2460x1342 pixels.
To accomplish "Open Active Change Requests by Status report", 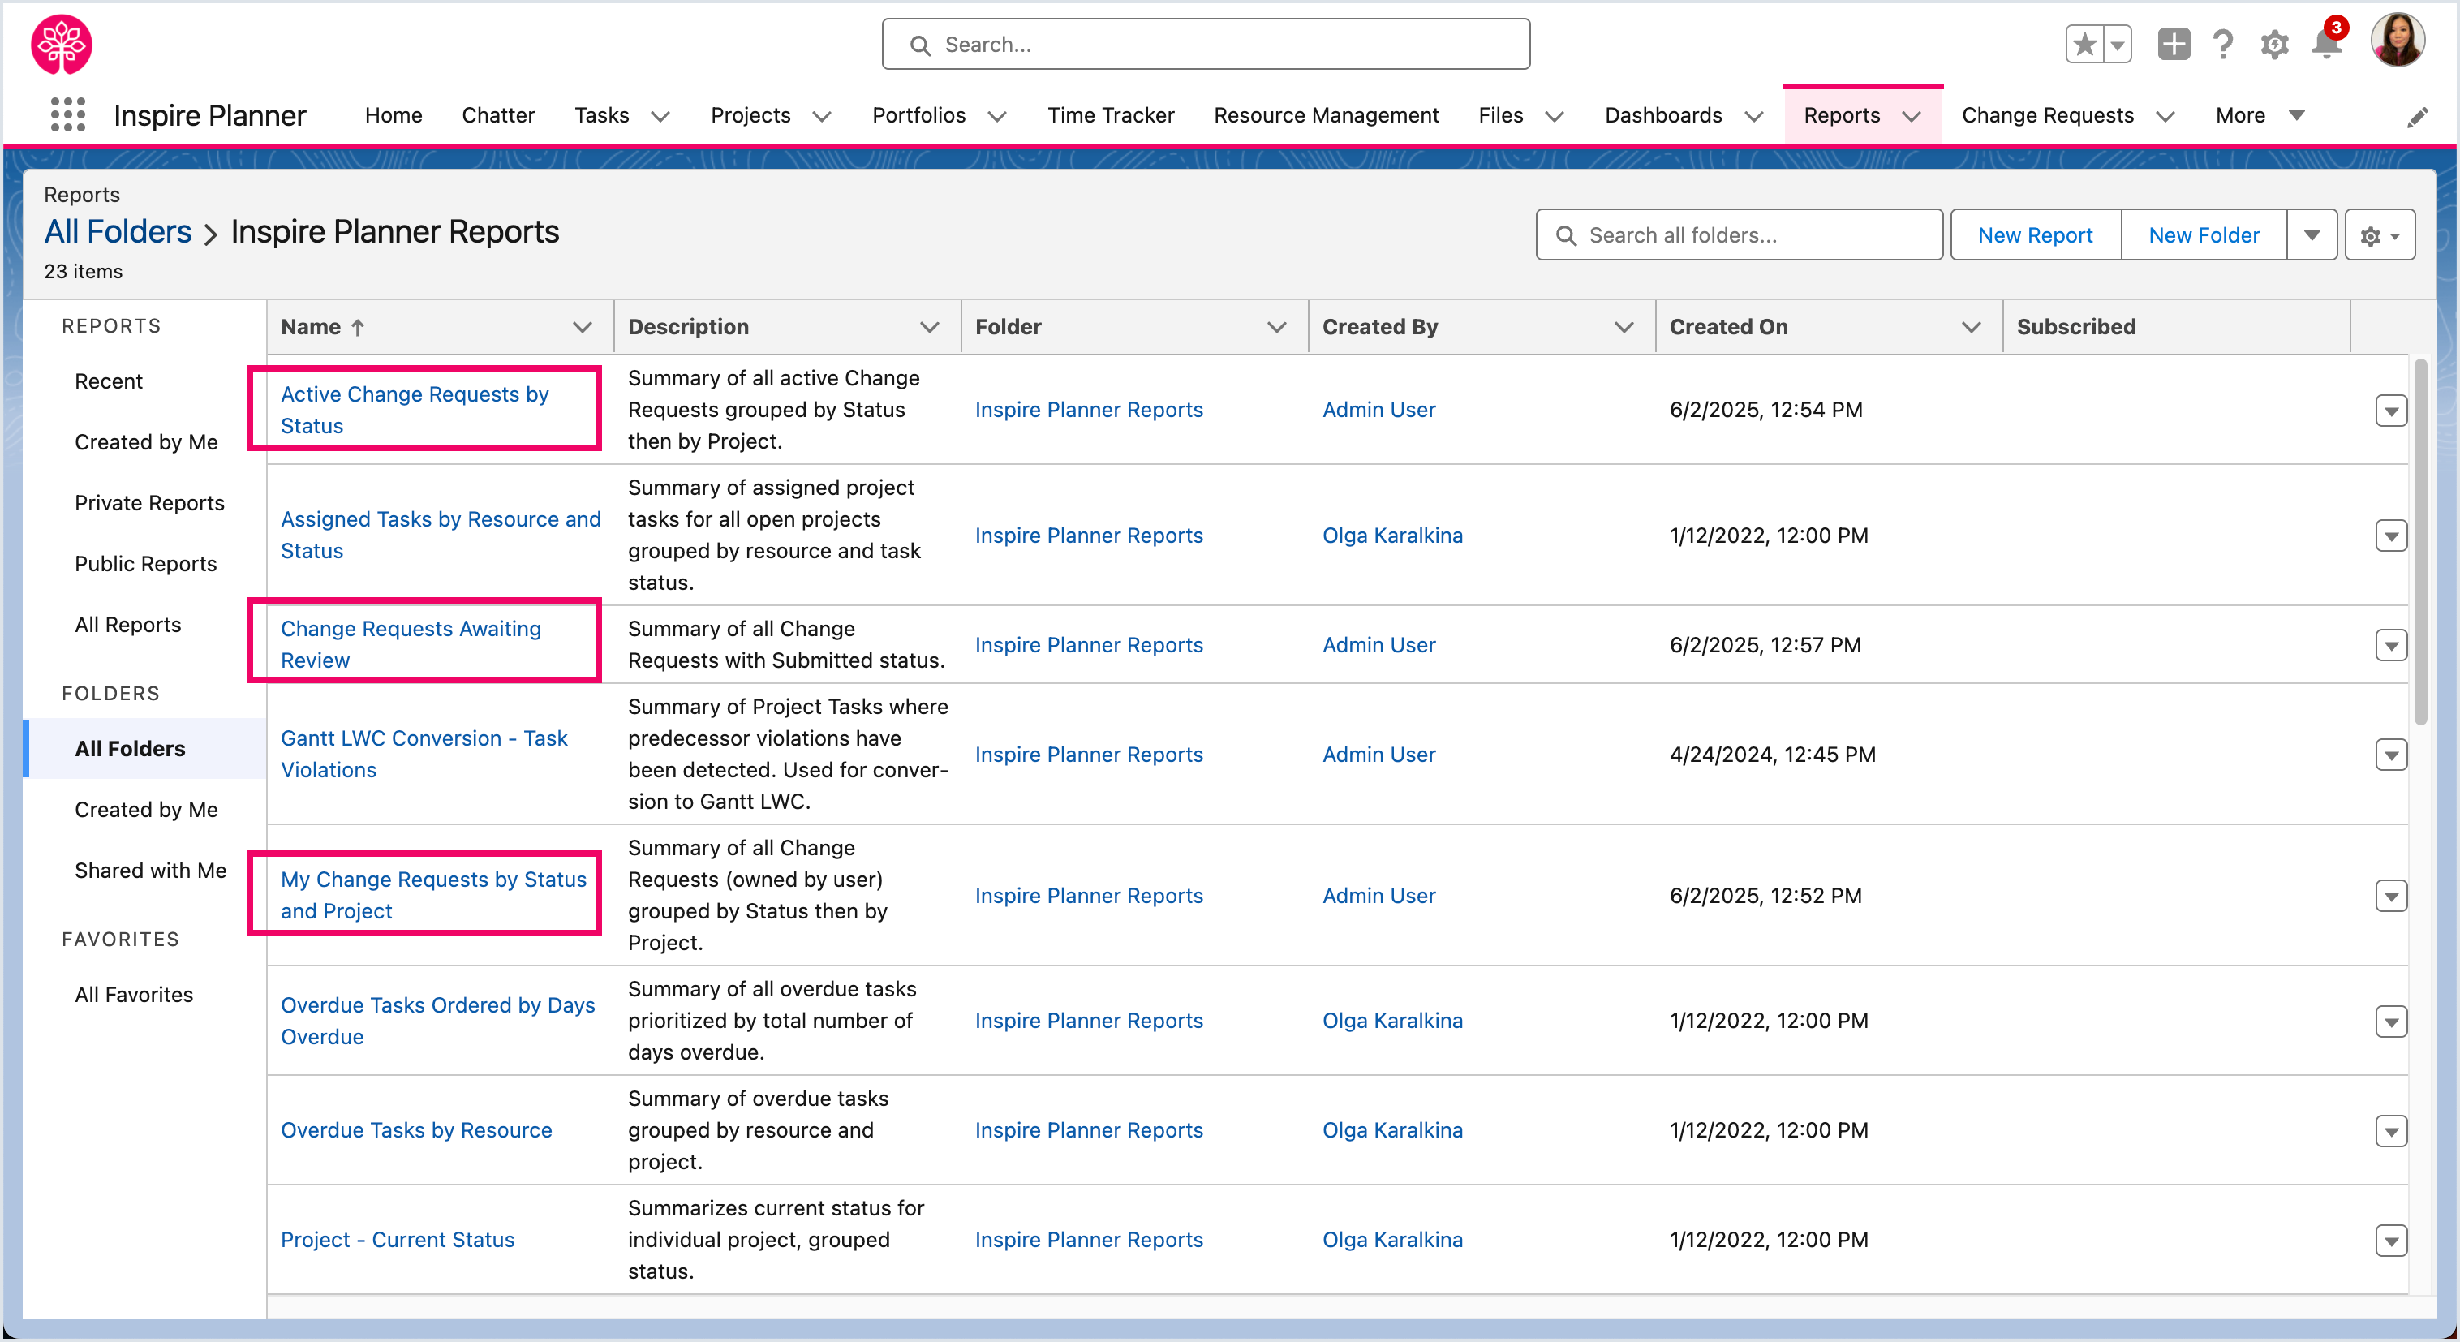I will point(415,409).
